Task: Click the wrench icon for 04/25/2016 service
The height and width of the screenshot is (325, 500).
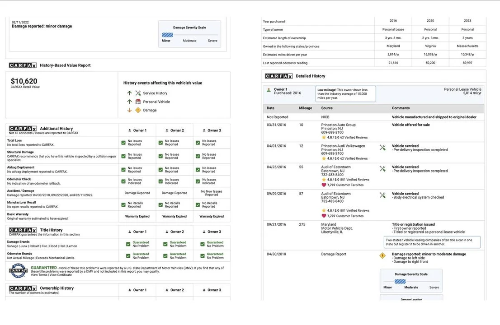Action: pyautogui.click(x=382, y=168)
